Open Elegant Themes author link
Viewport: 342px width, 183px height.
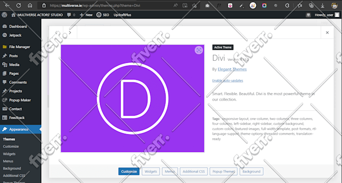coord(232,69)
